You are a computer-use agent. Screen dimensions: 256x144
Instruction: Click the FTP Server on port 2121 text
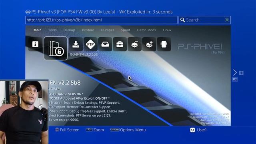93,116
